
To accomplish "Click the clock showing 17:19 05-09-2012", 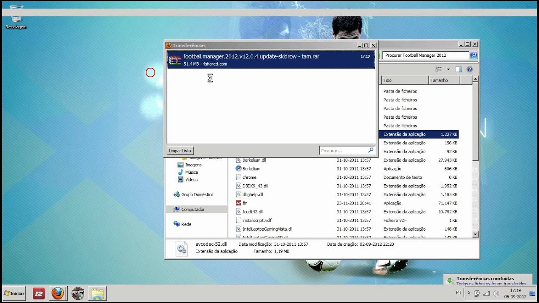I will pyautogui.click(x=515, y=293).
